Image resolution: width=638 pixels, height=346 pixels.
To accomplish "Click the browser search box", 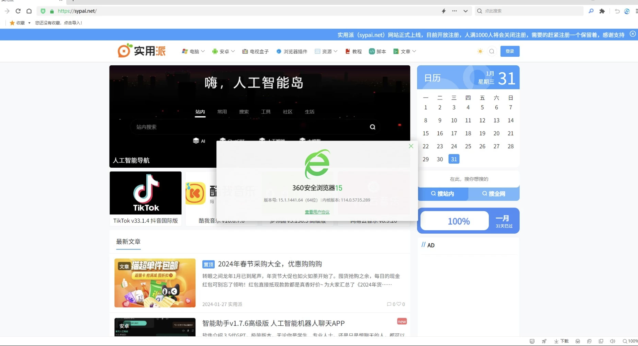I will tap(529, 11).
